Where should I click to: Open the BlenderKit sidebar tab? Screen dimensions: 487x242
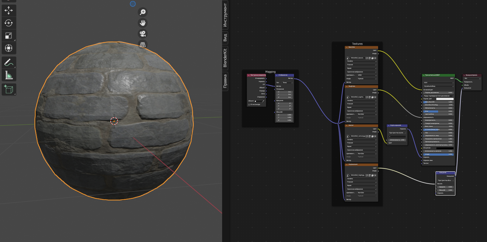(225, 57)
